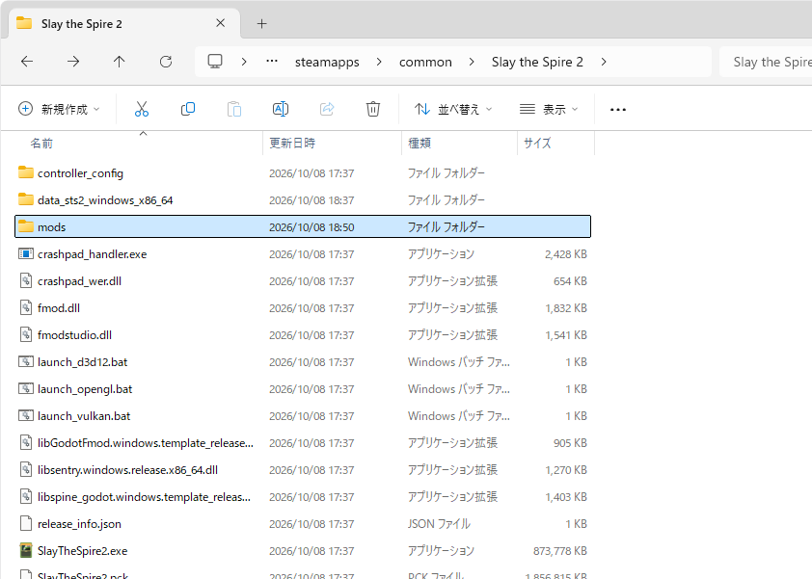Select fmod.dll file

[303, 308]
